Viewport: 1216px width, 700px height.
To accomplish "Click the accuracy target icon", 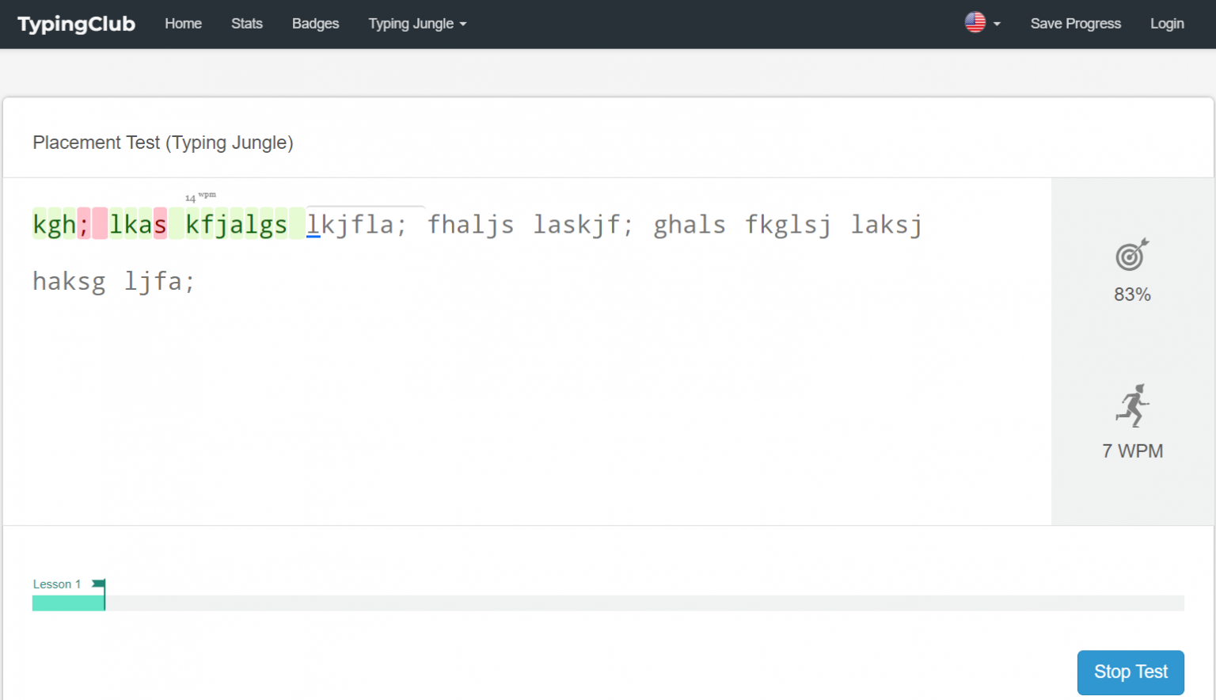I will pos(1132,255).
